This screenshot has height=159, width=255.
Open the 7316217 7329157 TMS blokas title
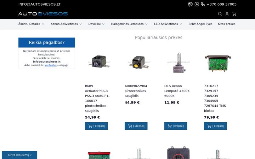(x=215, y=98)
